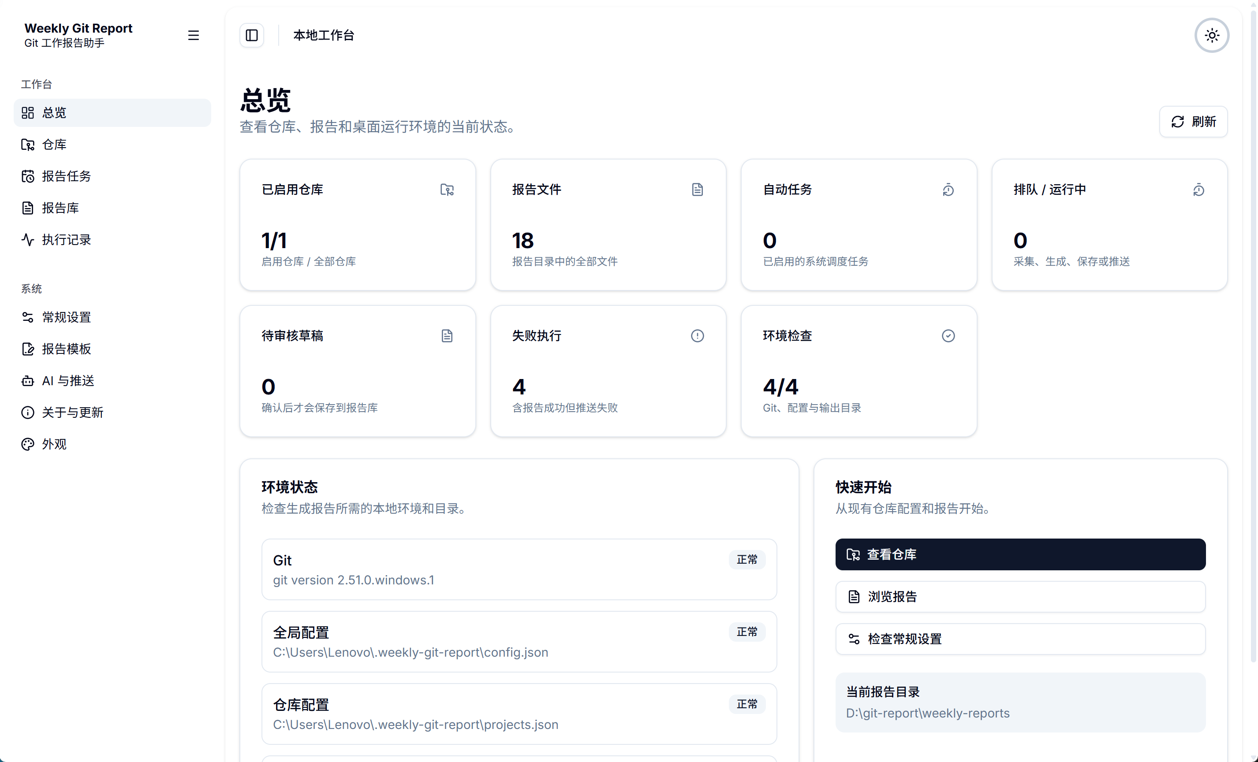
Task: Click the 快速开始 section heading
Action: click(x=863, y=487)
